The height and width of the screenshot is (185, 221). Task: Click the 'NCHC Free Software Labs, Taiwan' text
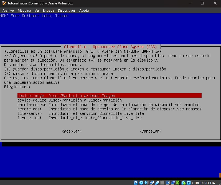34,16
